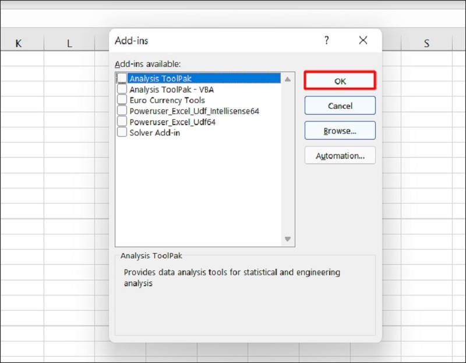This screenshot has height=363, width=466.
Task: Select column L header
Action: pyautogui.click(x=69, y=43)
